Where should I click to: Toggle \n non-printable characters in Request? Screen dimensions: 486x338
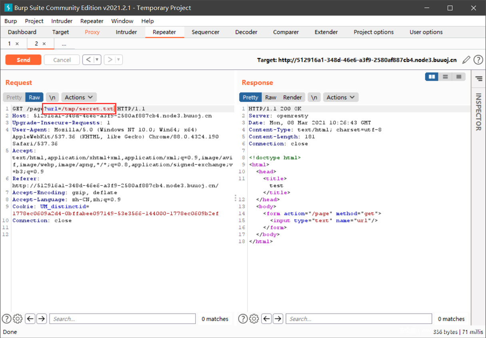tap(52, 97)
